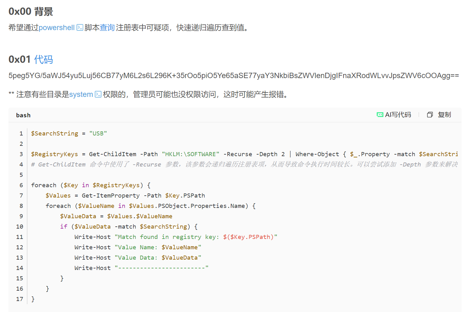470x312 pixels.
Task: Click line number 17 in gutter
Action: point(19,299)
